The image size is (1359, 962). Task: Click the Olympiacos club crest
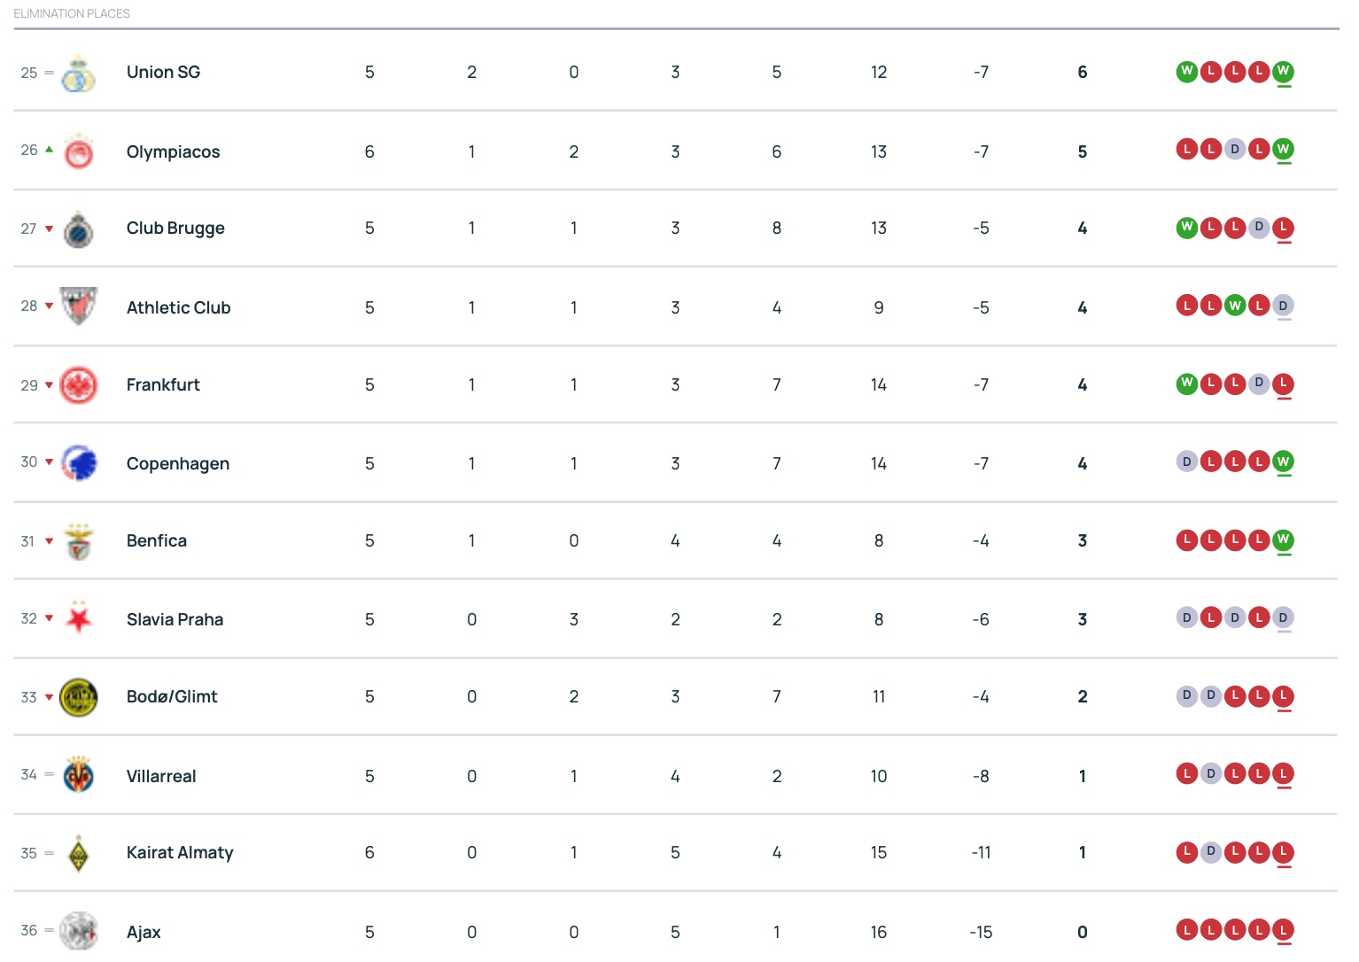78,151
